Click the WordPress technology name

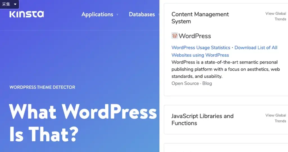[195, 36]
